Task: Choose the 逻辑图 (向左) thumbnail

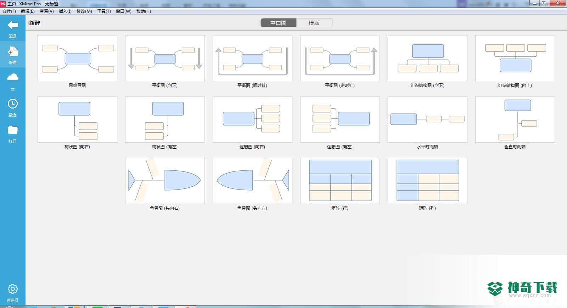Action: pyautogui.click(x=340, y=120)
